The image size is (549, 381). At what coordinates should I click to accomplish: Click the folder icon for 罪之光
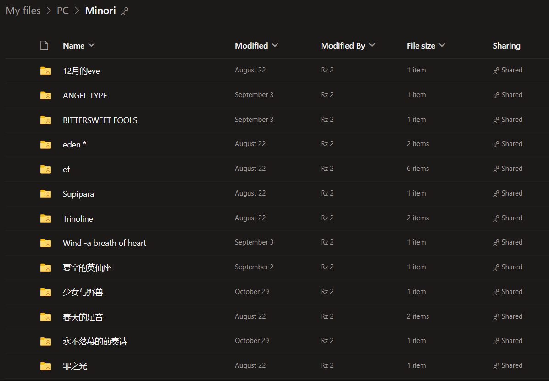pyautogui.click(x=45, y=366)
